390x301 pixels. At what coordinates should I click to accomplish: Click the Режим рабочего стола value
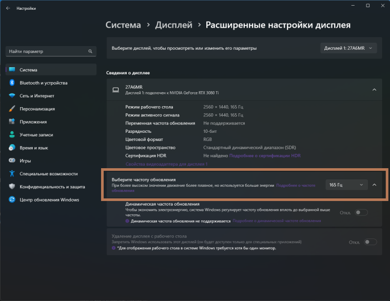click(x=223, y=107)
